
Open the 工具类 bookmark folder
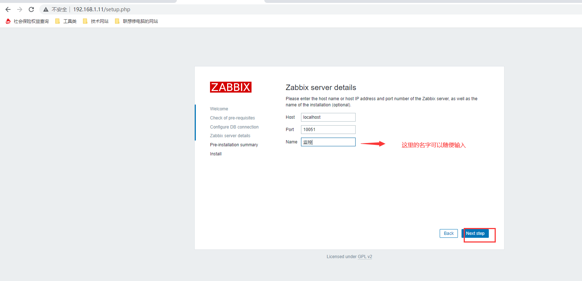[x=66, y=21]
